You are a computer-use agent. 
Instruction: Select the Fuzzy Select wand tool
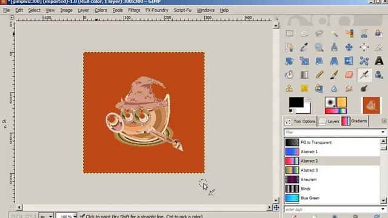point(334,33)
